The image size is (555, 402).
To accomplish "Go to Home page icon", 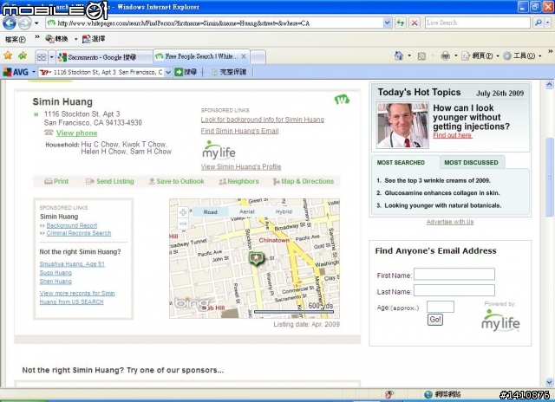I will (399, 55).
